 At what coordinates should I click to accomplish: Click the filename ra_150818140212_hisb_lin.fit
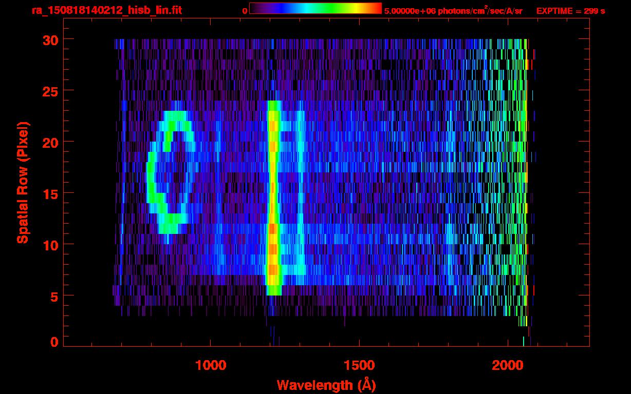coord(106,10)
